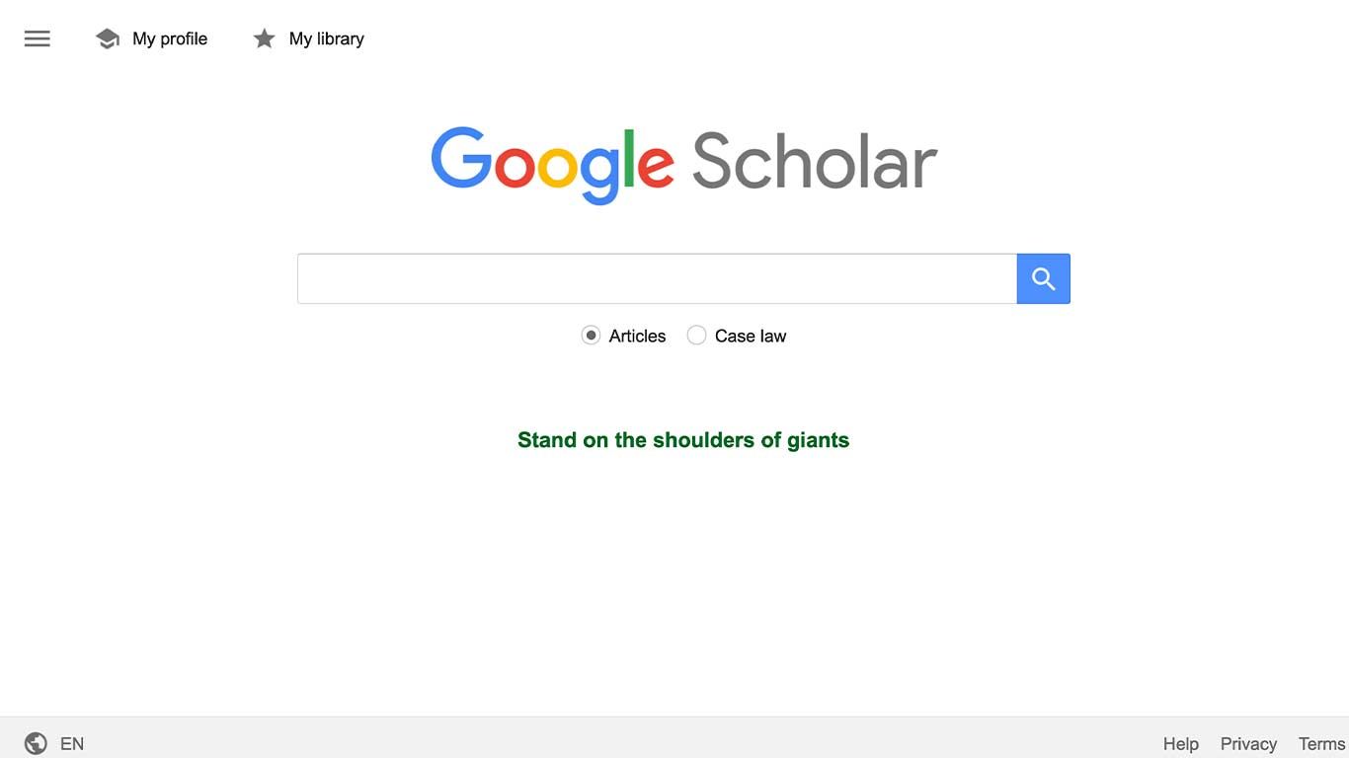Click the globe language icon
This screenshot has width=1349, height=758.
[x=36, y=743]
